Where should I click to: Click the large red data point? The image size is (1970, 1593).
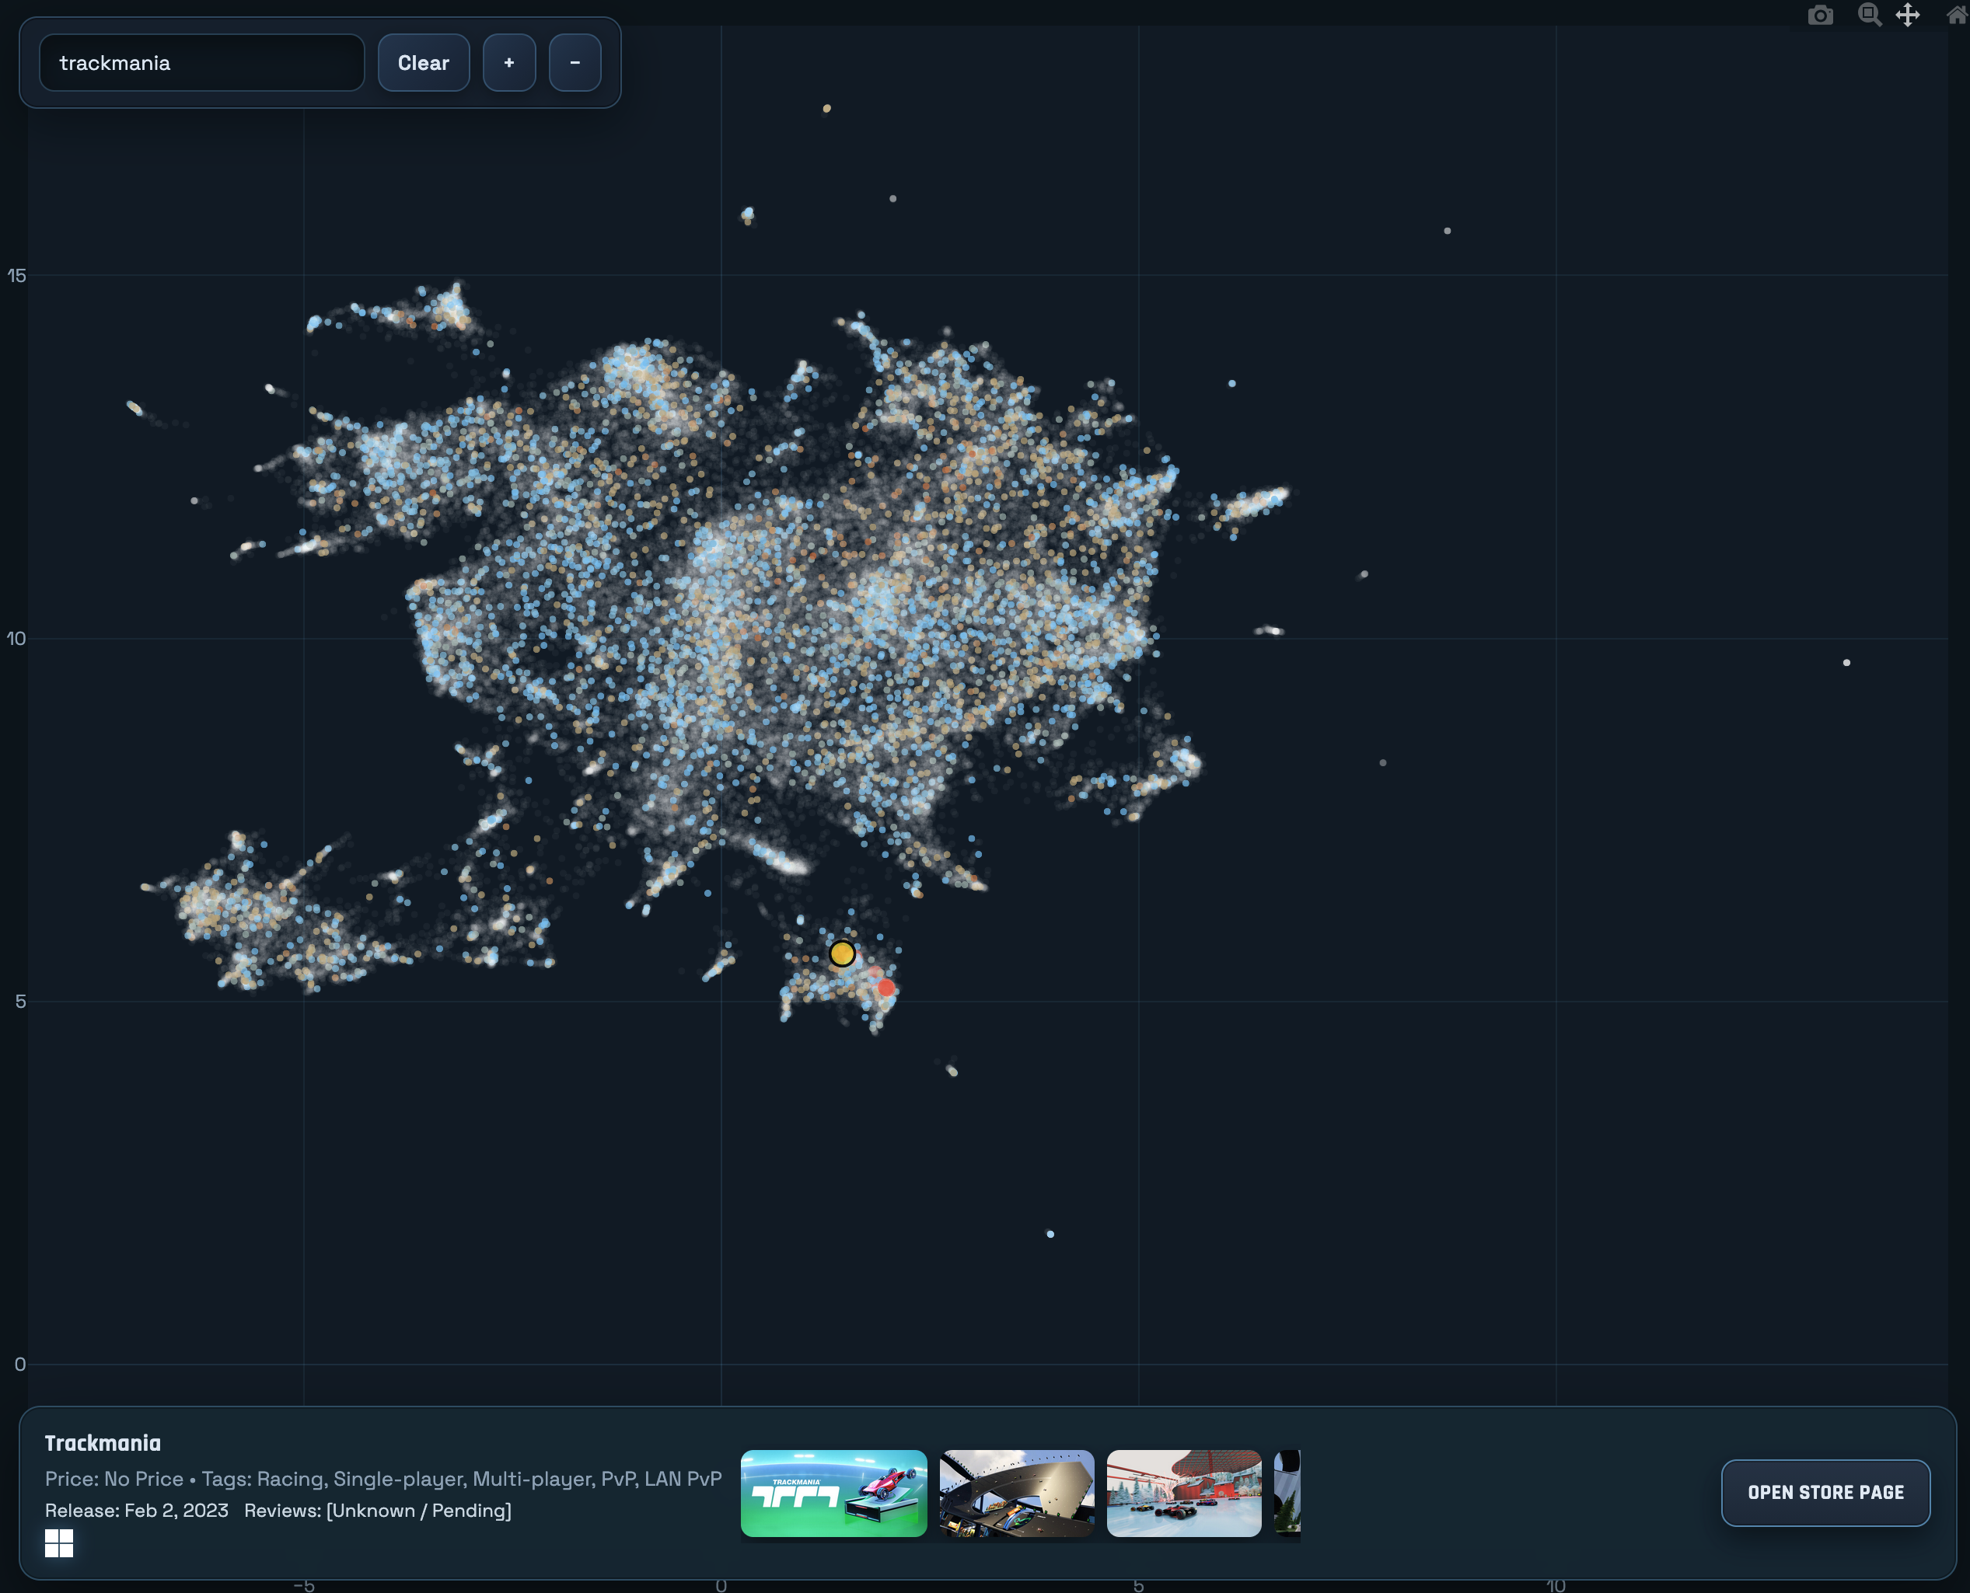pos(885,988)
